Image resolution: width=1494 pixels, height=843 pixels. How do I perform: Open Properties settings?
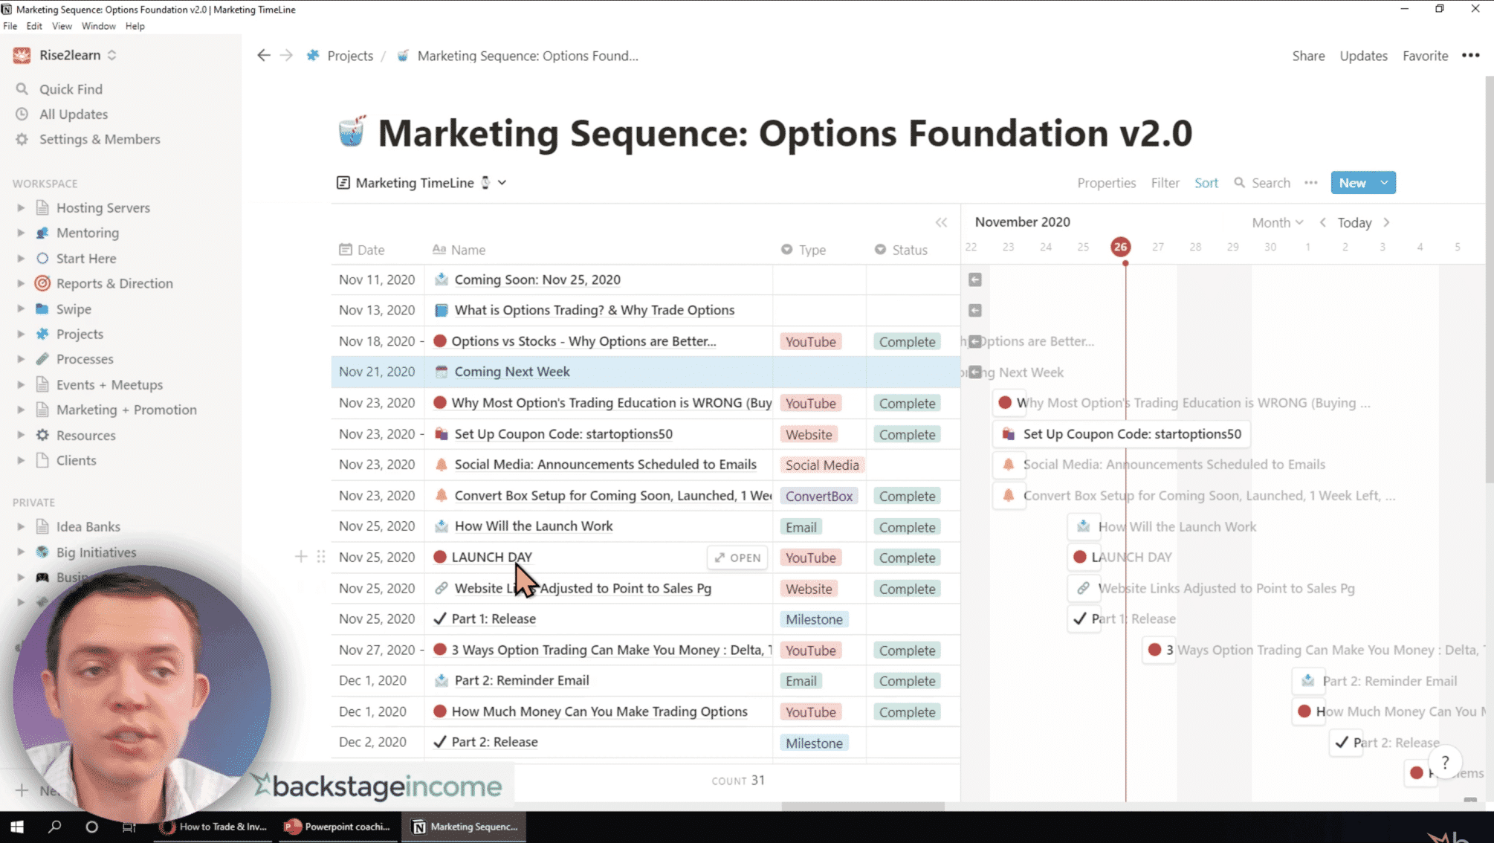pos(1106,183)
